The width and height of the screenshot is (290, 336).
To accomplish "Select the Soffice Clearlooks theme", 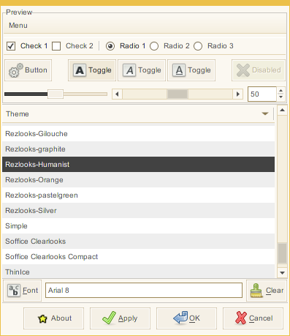I will point(138,242).
